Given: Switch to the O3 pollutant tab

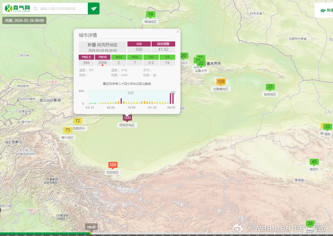Looking at the screenshot, I should coord(167,57).
